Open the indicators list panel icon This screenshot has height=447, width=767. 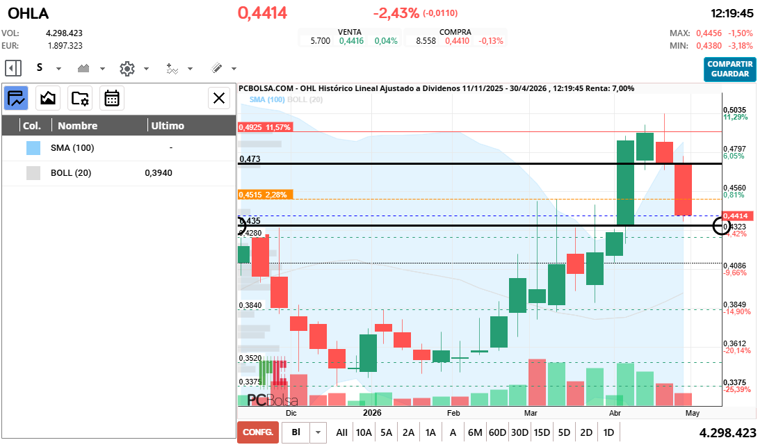coord(17,98)
